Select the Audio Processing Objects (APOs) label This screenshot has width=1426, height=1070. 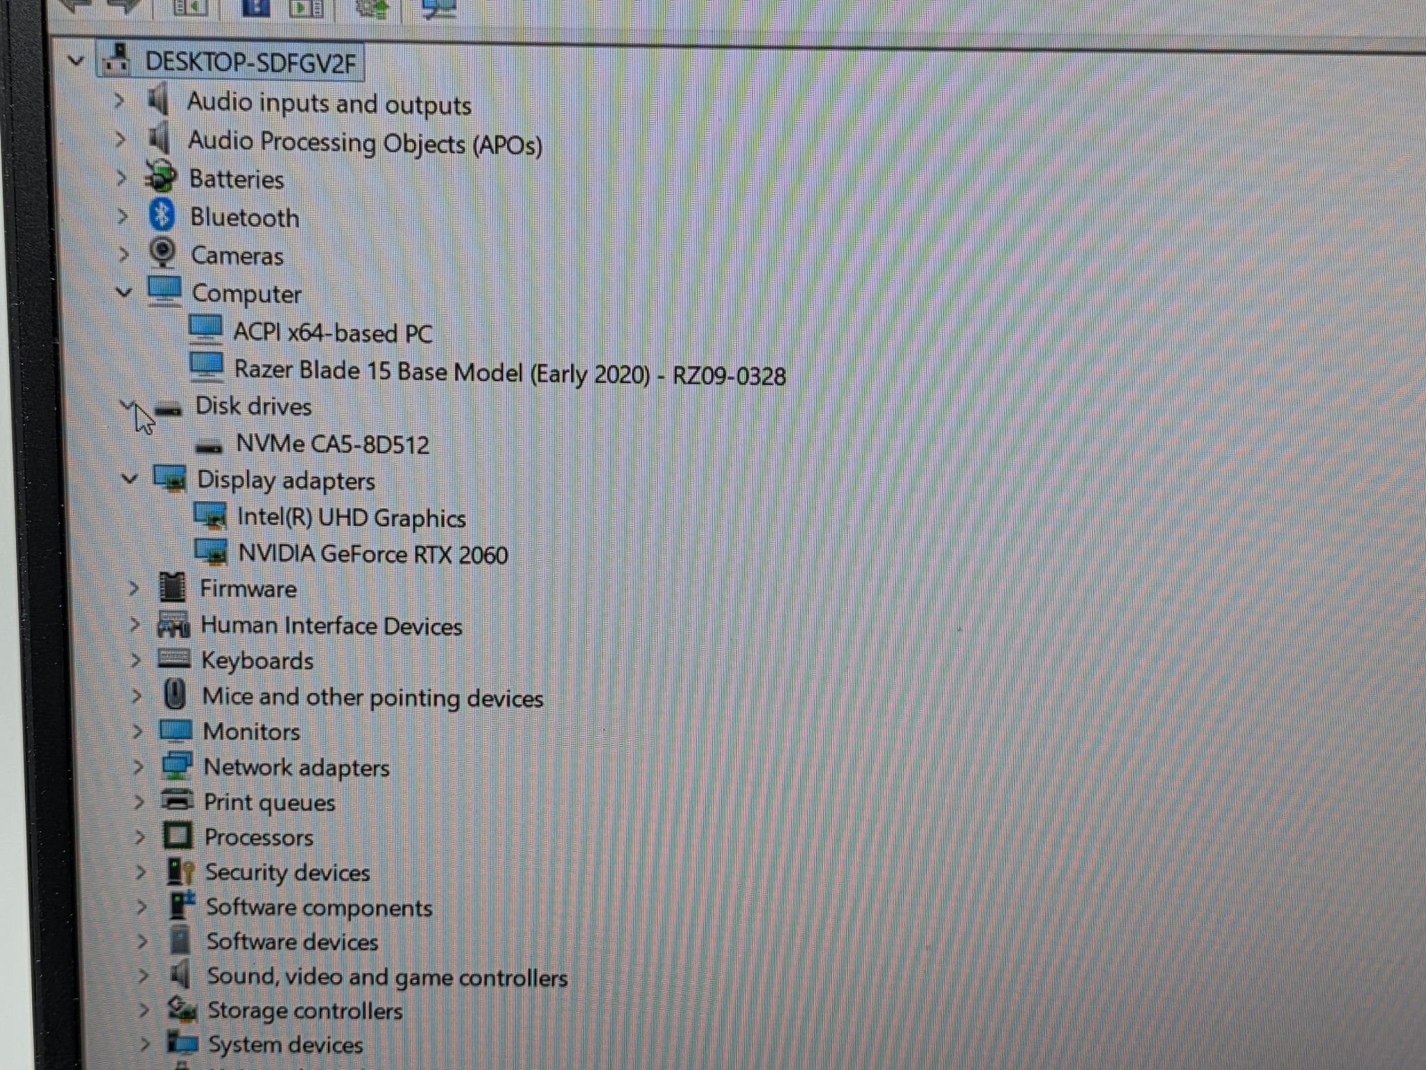365,143
